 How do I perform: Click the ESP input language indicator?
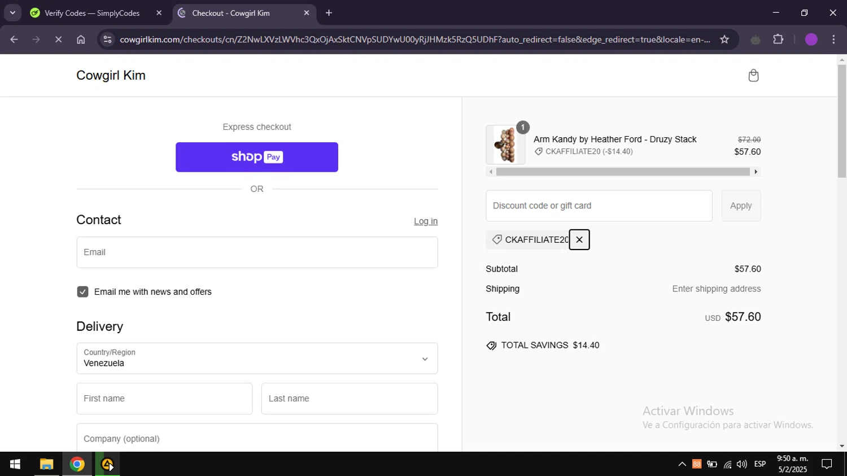[760, 464]
